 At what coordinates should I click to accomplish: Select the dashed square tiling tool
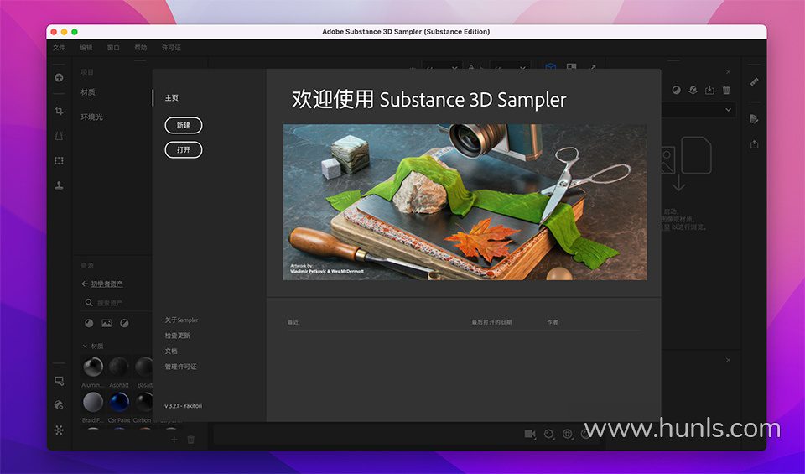[59, 161]
